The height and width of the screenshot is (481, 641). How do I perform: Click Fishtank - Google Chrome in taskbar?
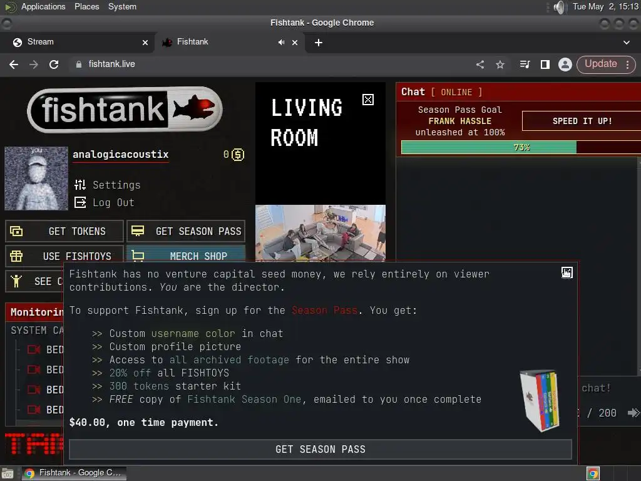click(x=74, y=473)
